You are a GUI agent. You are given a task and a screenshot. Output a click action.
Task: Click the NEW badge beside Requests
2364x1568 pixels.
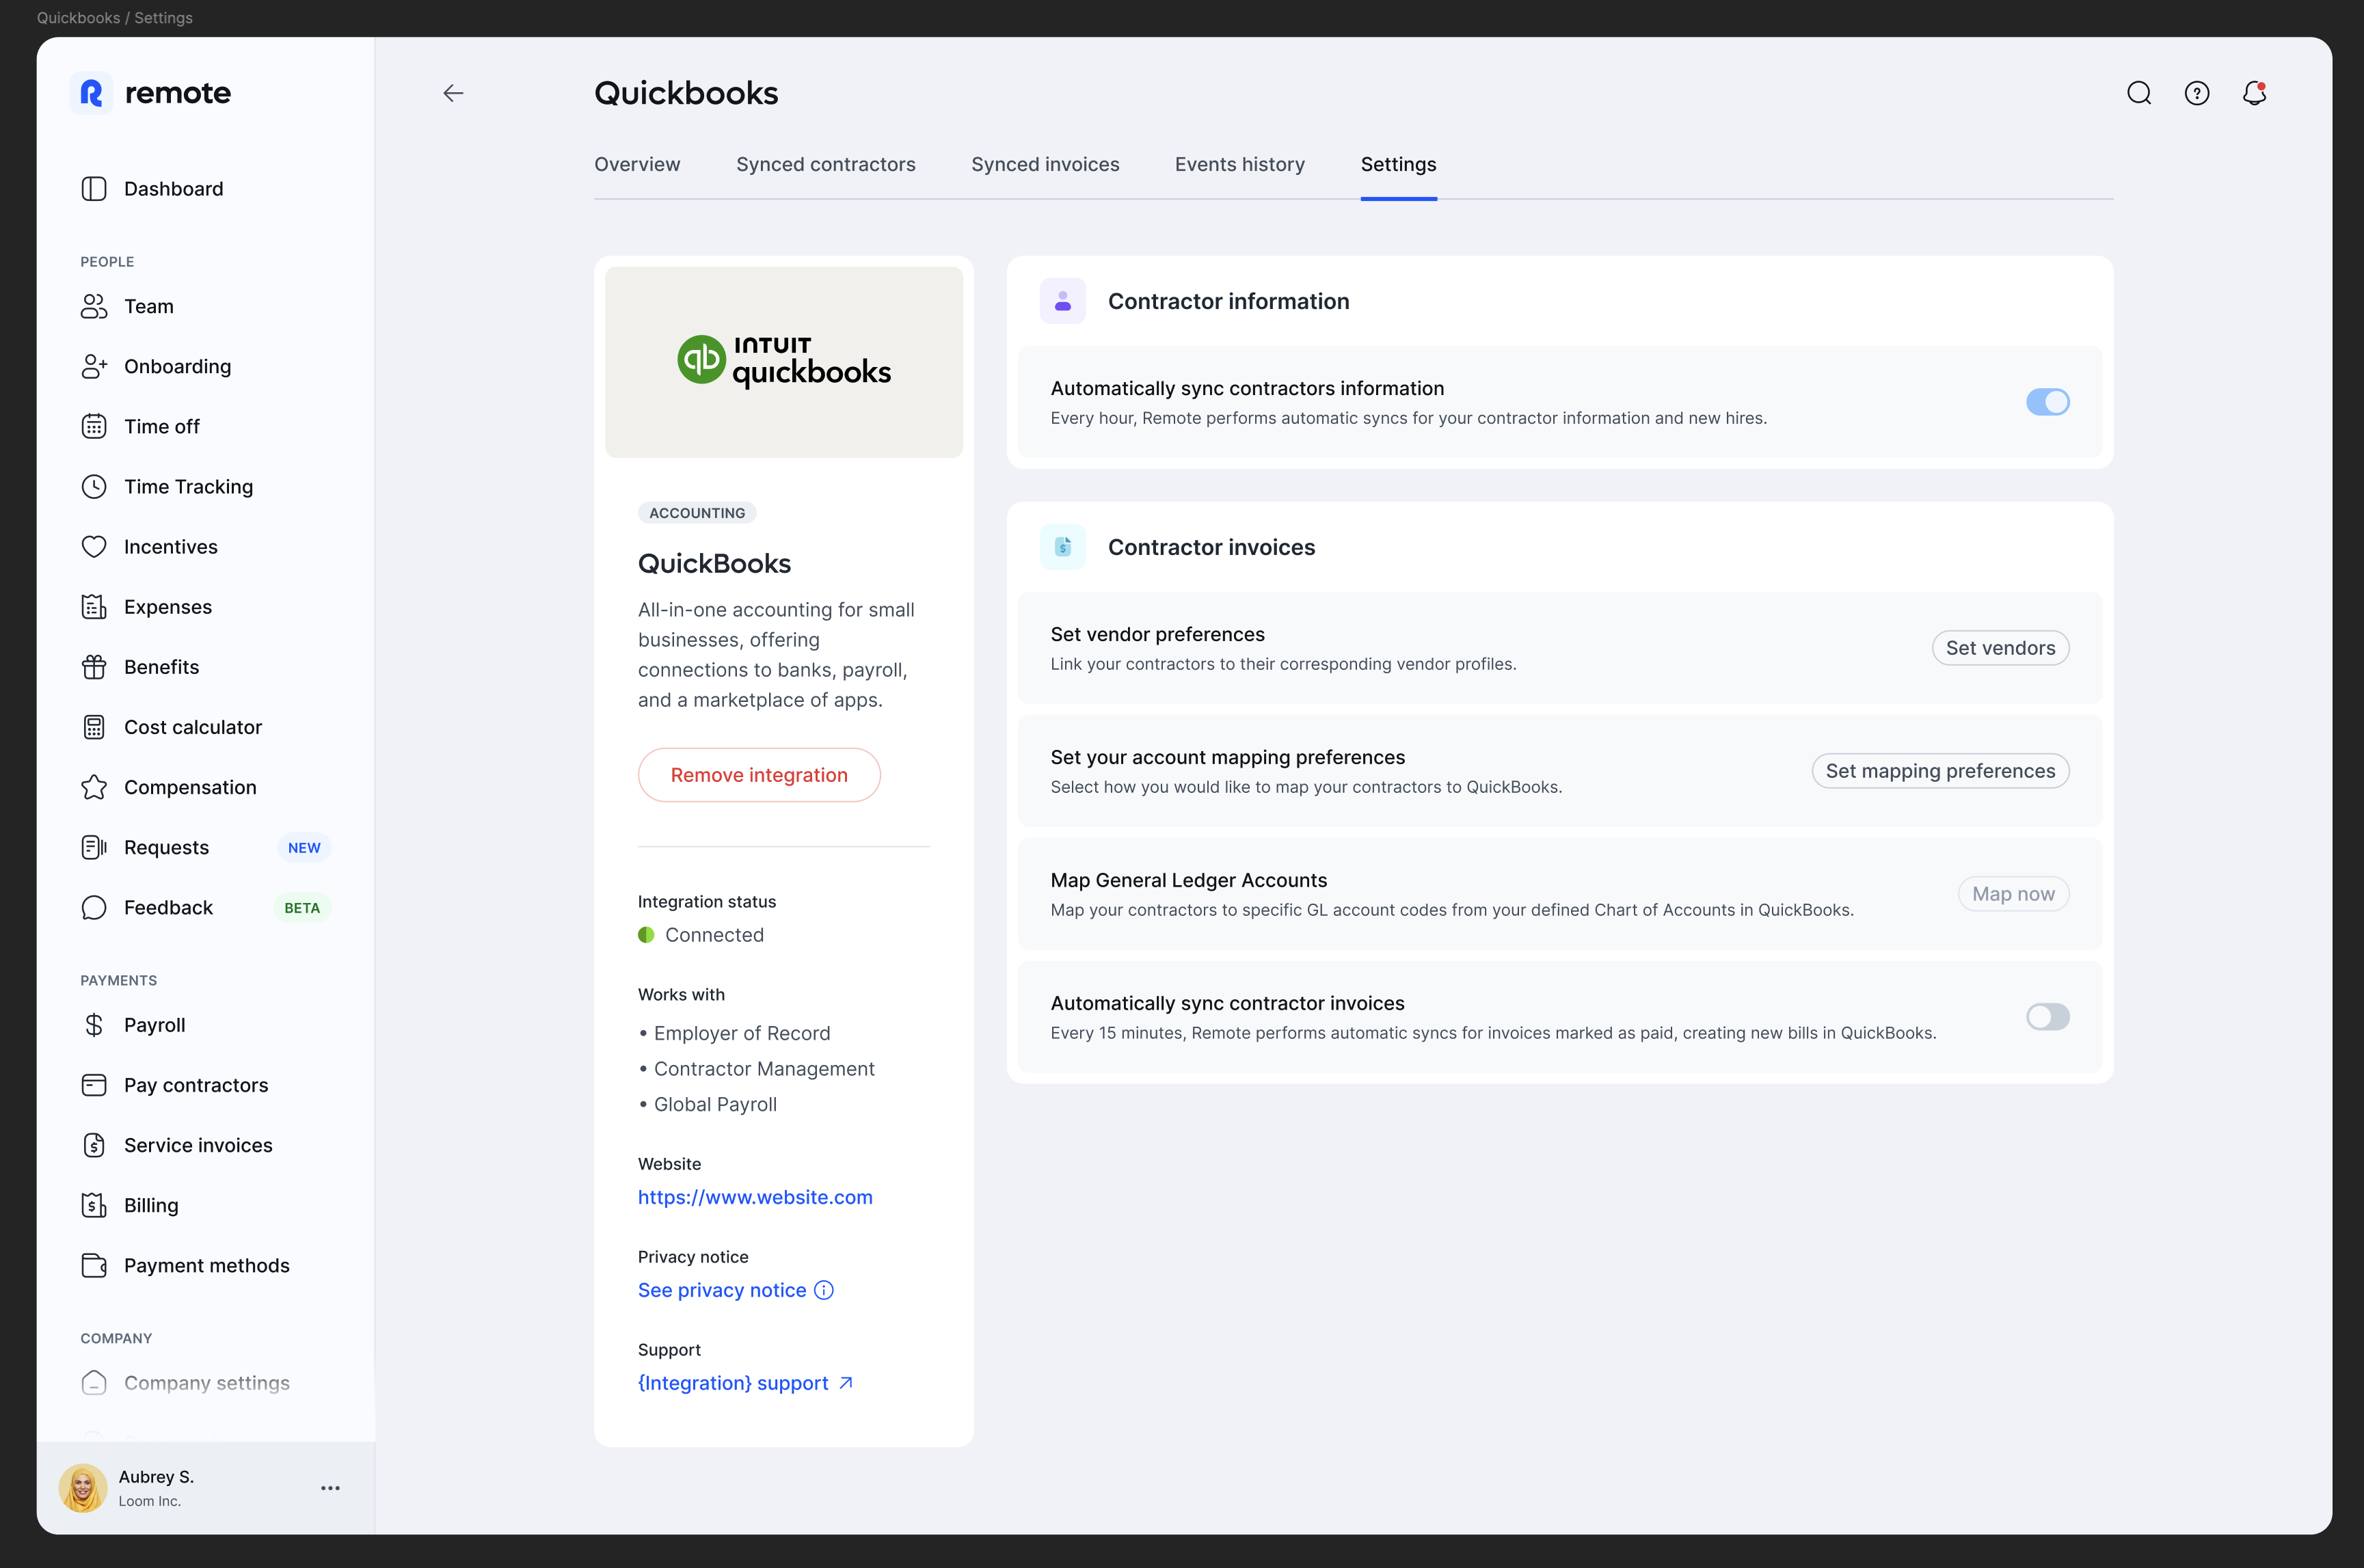coord(304,847)
